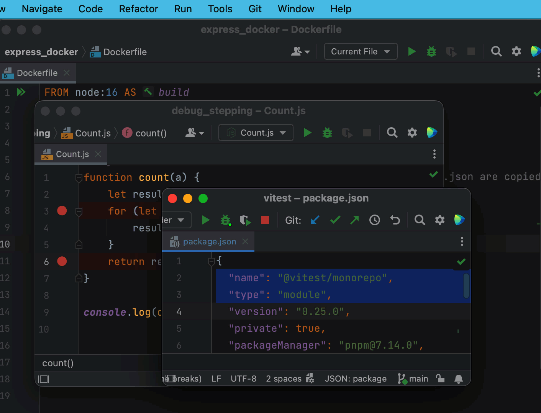This screenshot has height=413, width=541.
Task: Rollback changes with the undo arrow icon
Action: [x=395, y=220]
